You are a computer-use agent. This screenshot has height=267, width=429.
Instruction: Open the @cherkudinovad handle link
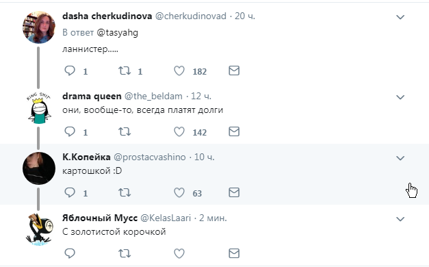191,16
